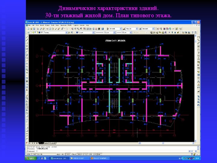Switch to Microsoft PowerPoint taskbar button
Screen dimensions: 217x163
click(x=100, y=158)
